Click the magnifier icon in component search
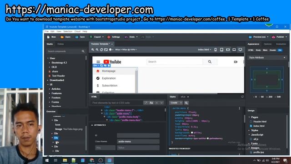This screenshot has width=291, height=164. point(83,51)
